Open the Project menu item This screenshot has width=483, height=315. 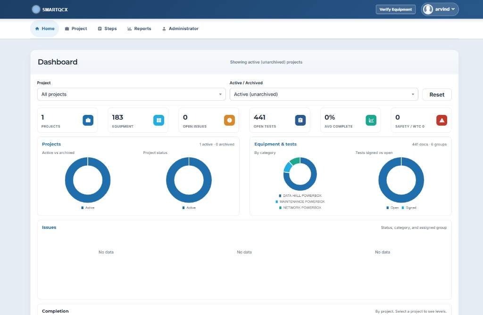(x=76, y=29)
